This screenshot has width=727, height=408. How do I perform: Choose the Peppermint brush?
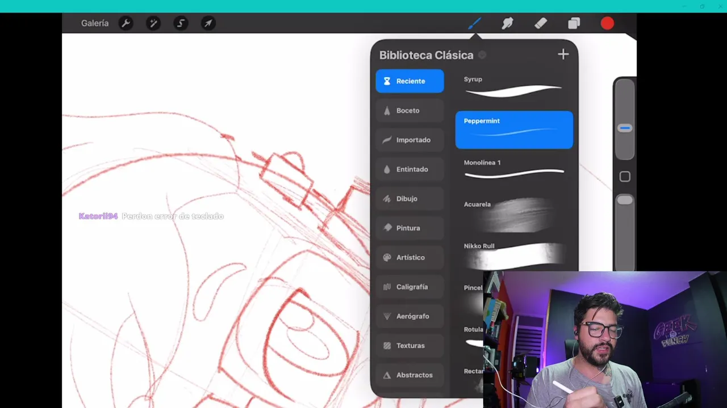(x=514, y=130)
